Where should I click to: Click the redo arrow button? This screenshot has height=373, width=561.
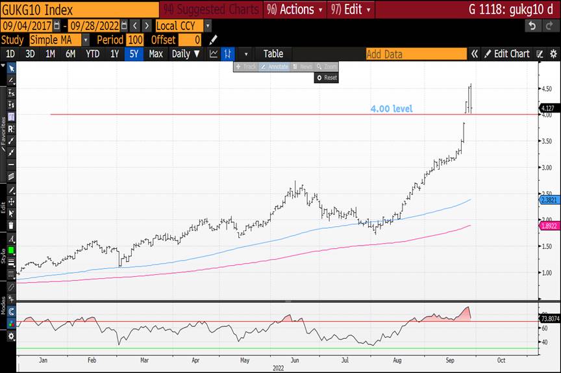(548, 26)
